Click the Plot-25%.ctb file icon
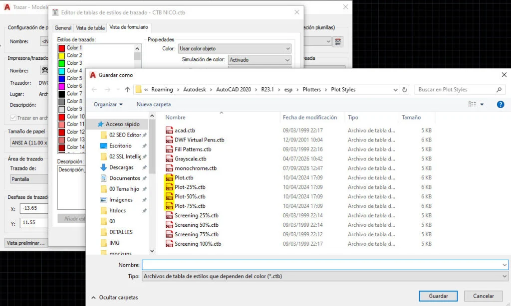This screenshot has width=511, height=306. tap(169, 187)
